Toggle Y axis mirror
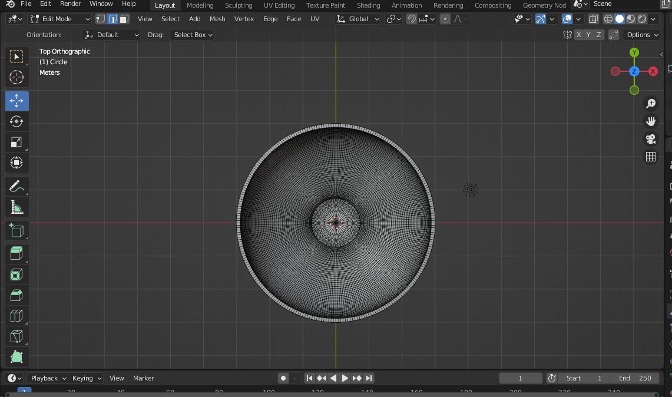Image resolution: width=672 pixels, height=397 pixels. click(588, 35)
